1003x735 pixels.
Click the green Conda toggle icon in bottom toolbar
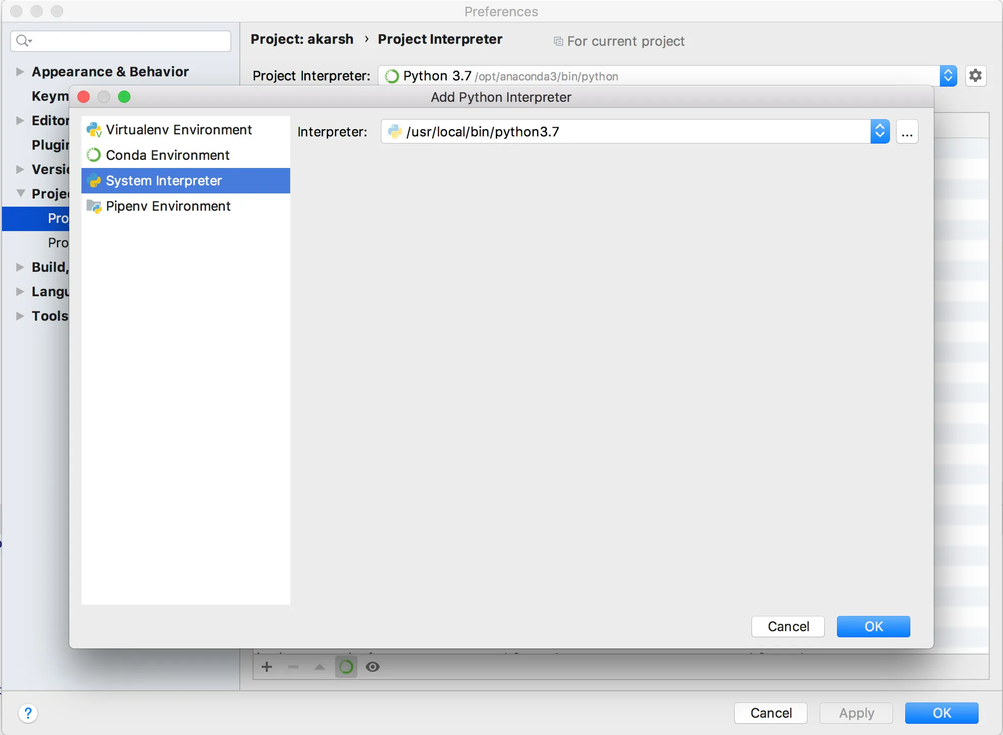tap(346, 667)
